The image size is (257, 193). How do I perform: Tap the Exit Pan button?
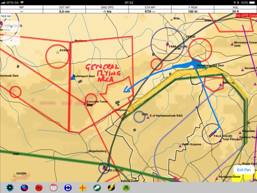(x=244, y=170)
